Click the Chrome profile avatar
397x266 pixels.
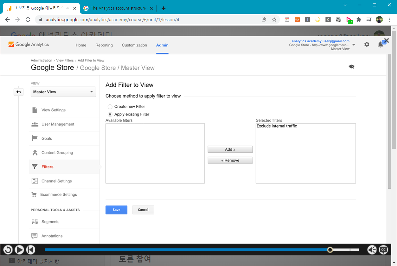(x=379, y=20)
